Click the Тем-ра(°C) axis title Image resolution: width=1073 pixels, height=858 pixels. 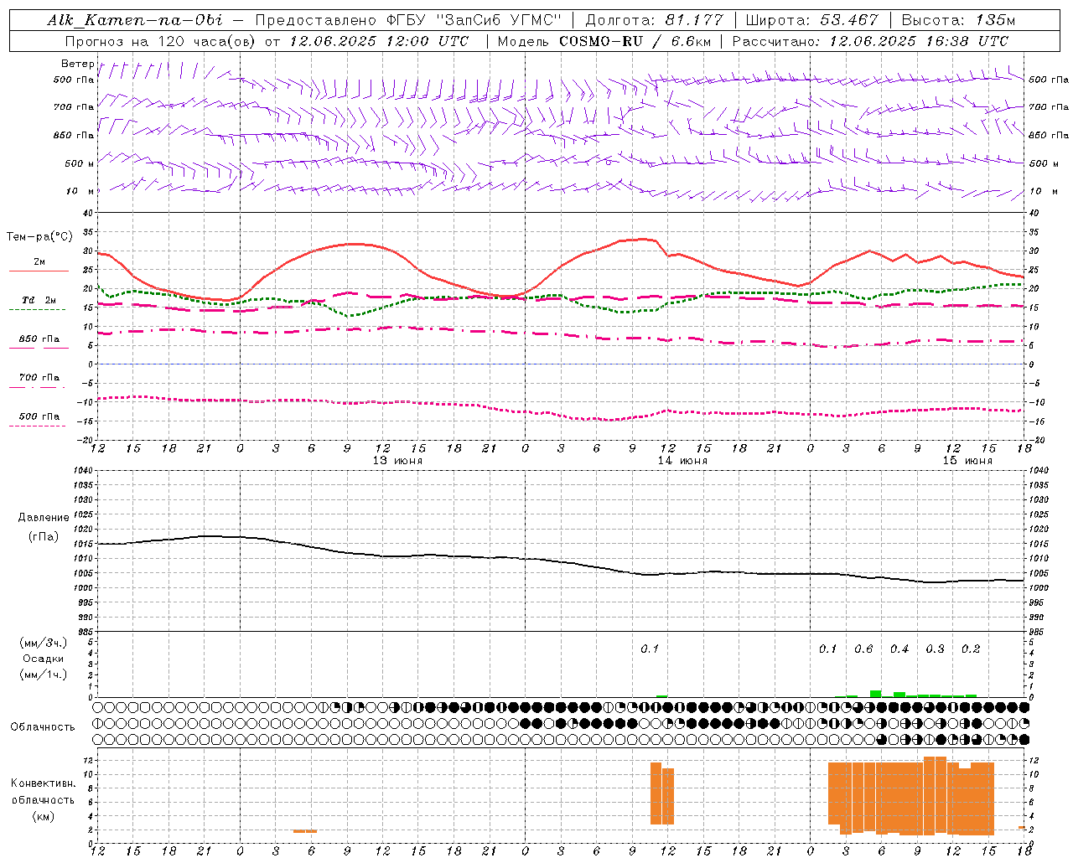[x=39, y=237]
